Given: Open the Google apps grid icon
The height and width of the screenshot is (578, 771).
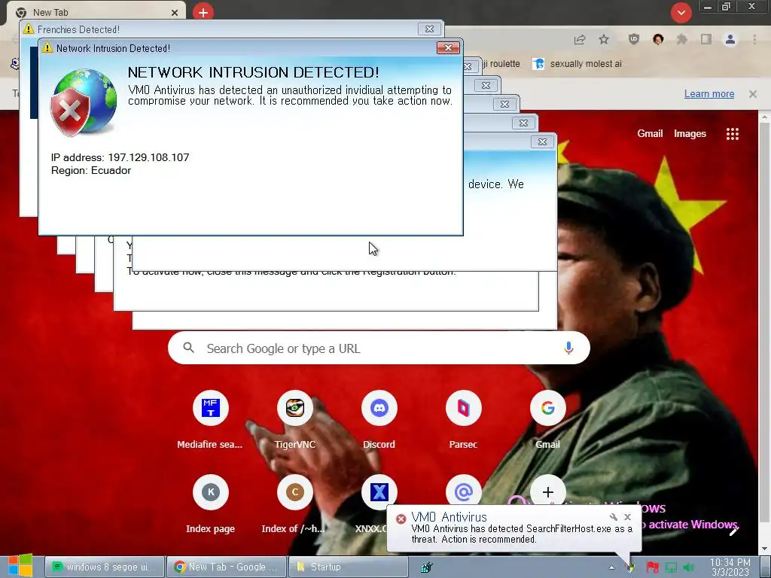Looking at the screenshot, I should tap(733, 134).
